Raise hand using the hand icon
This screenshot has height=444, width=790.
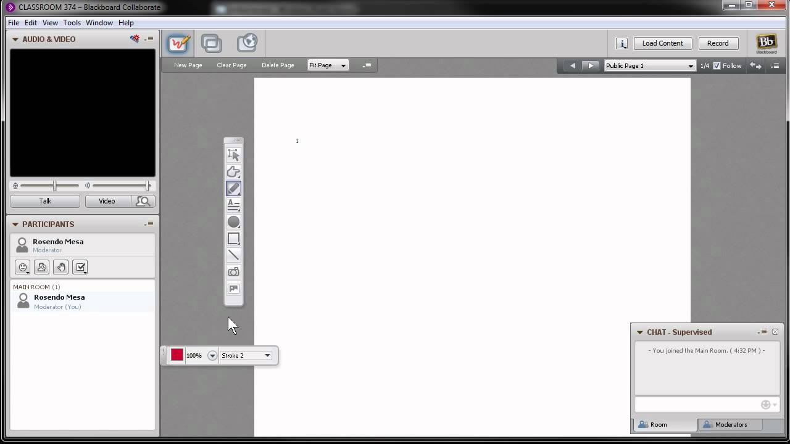(x=60, y=267)
